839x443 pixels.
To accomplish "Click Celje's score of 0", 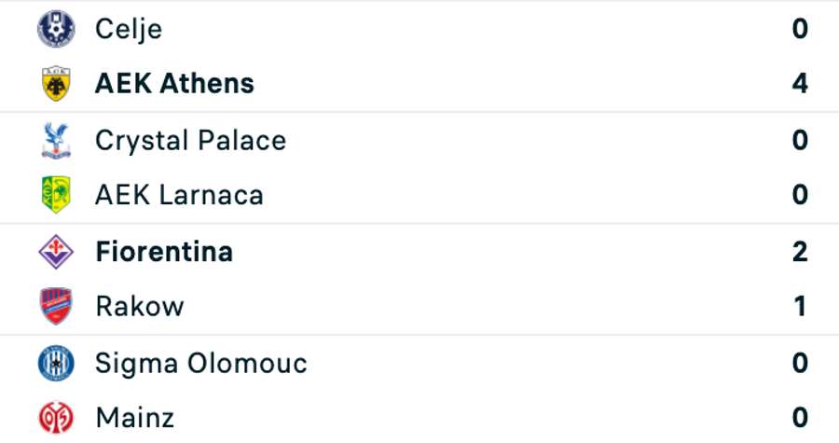I will pyautogui.click(x=800, y=29).
